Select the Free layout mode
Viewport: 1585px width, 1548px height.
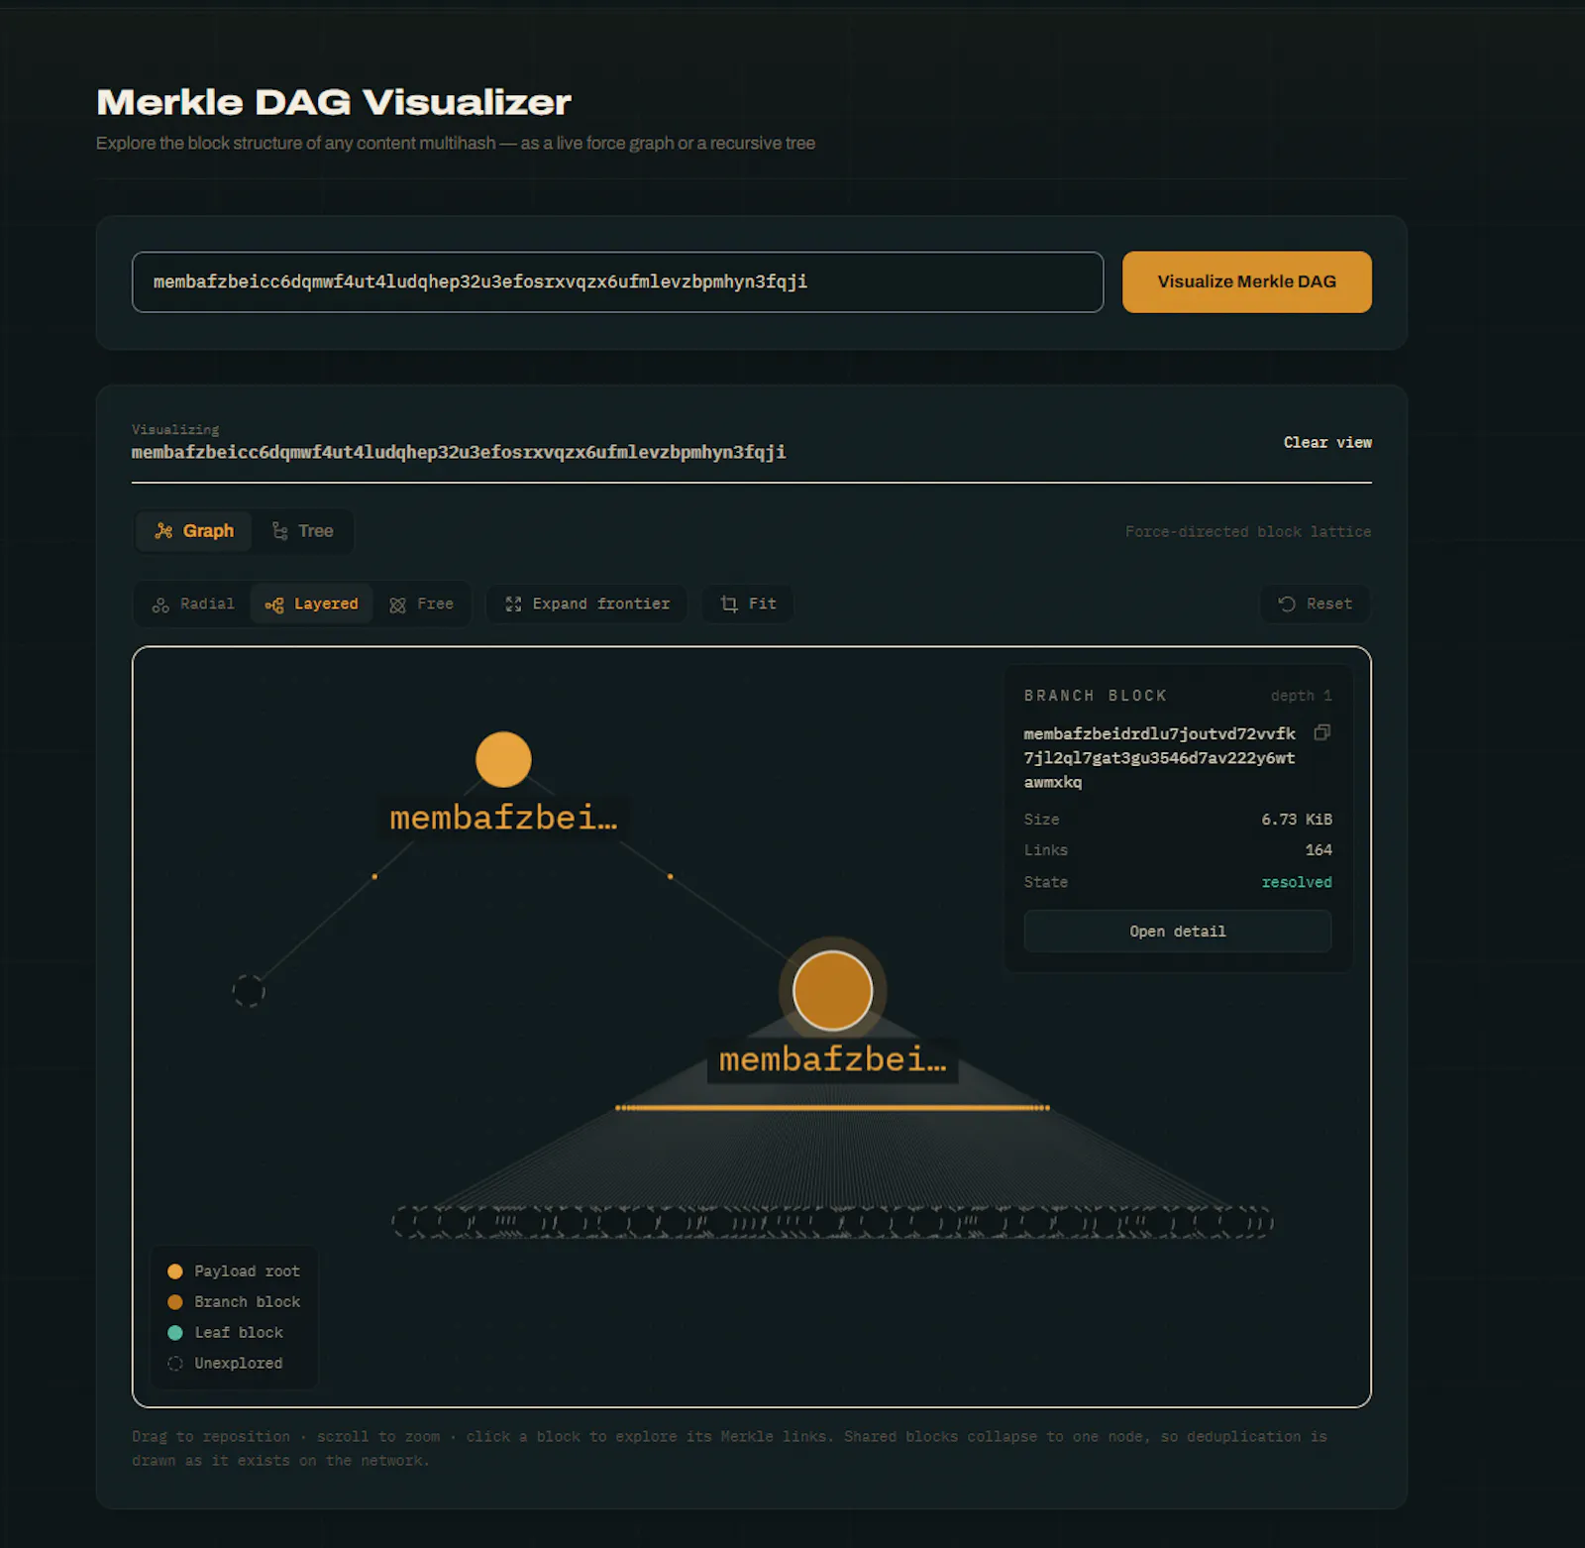coord(421,604)
